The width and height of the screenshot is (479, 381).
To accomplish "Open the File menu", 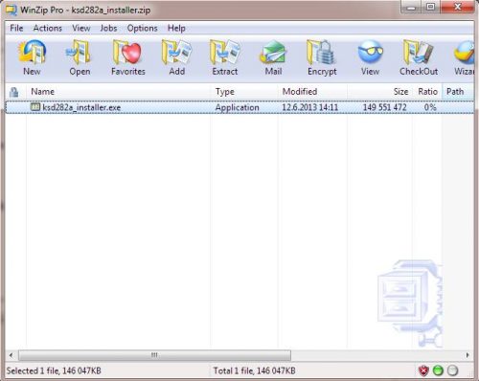I will click(x=16, y=28).
